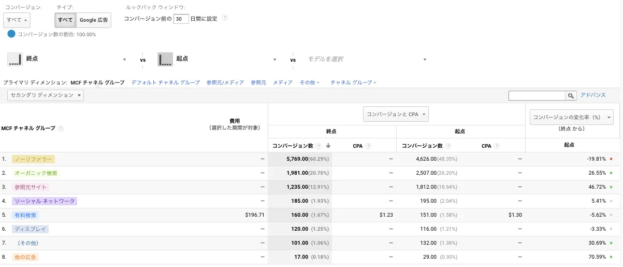Open help icon for 起点 コンバージョン数 column
The image size is (623, 267).
(448, 146)
